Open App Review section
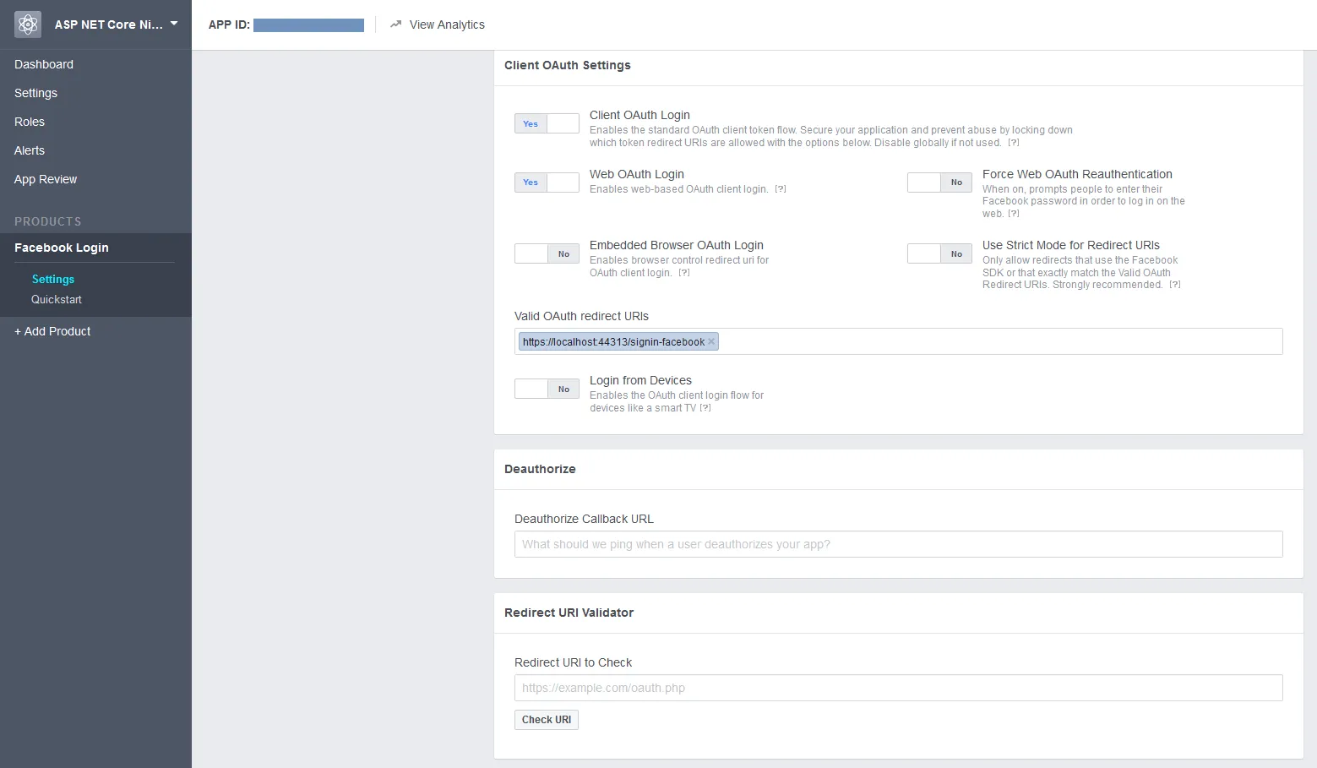Screen dimensions: 1317x768 [x=46, y=179]
